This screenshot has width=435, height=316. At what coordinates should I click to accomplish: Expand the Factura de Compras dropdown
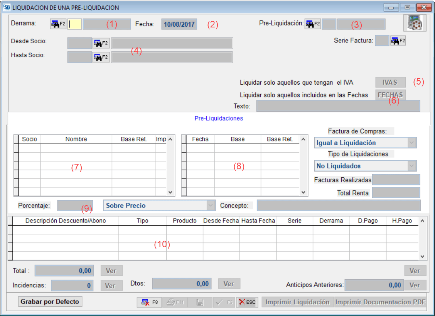[412, 143]
